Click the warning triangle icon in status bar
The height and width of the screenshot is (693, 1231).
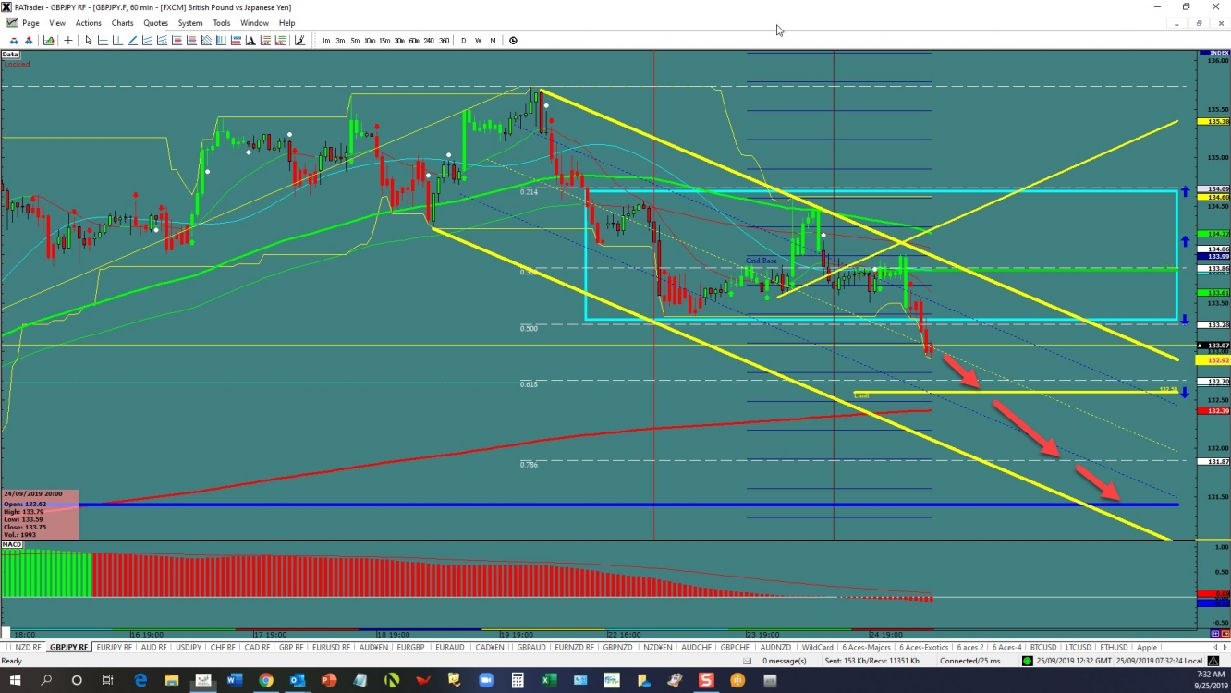pyautogui.click(x=1213, y=660)
